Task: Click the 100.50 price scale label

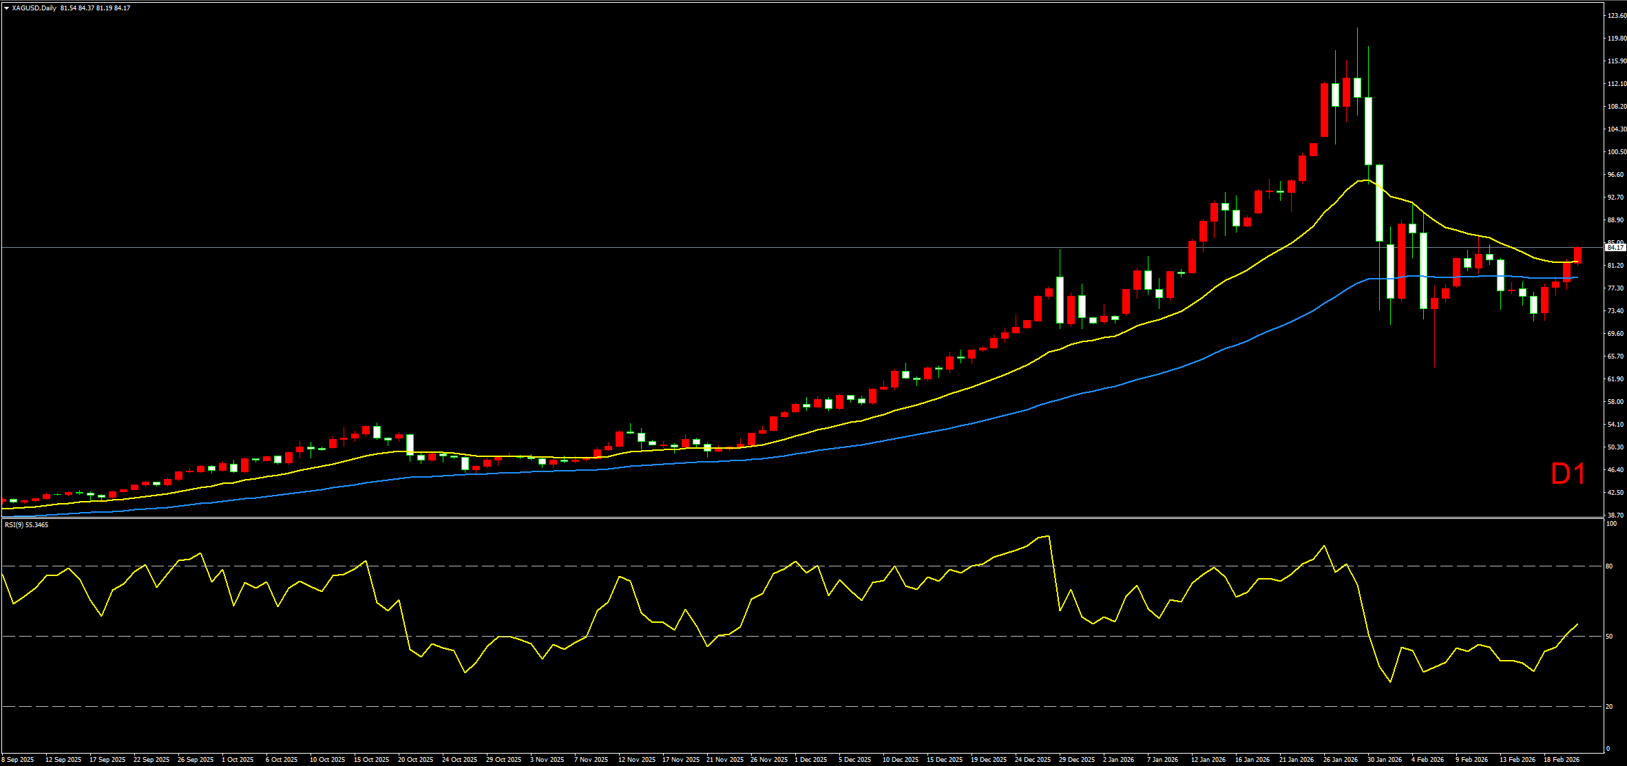Action: [x=1615, y=152]
